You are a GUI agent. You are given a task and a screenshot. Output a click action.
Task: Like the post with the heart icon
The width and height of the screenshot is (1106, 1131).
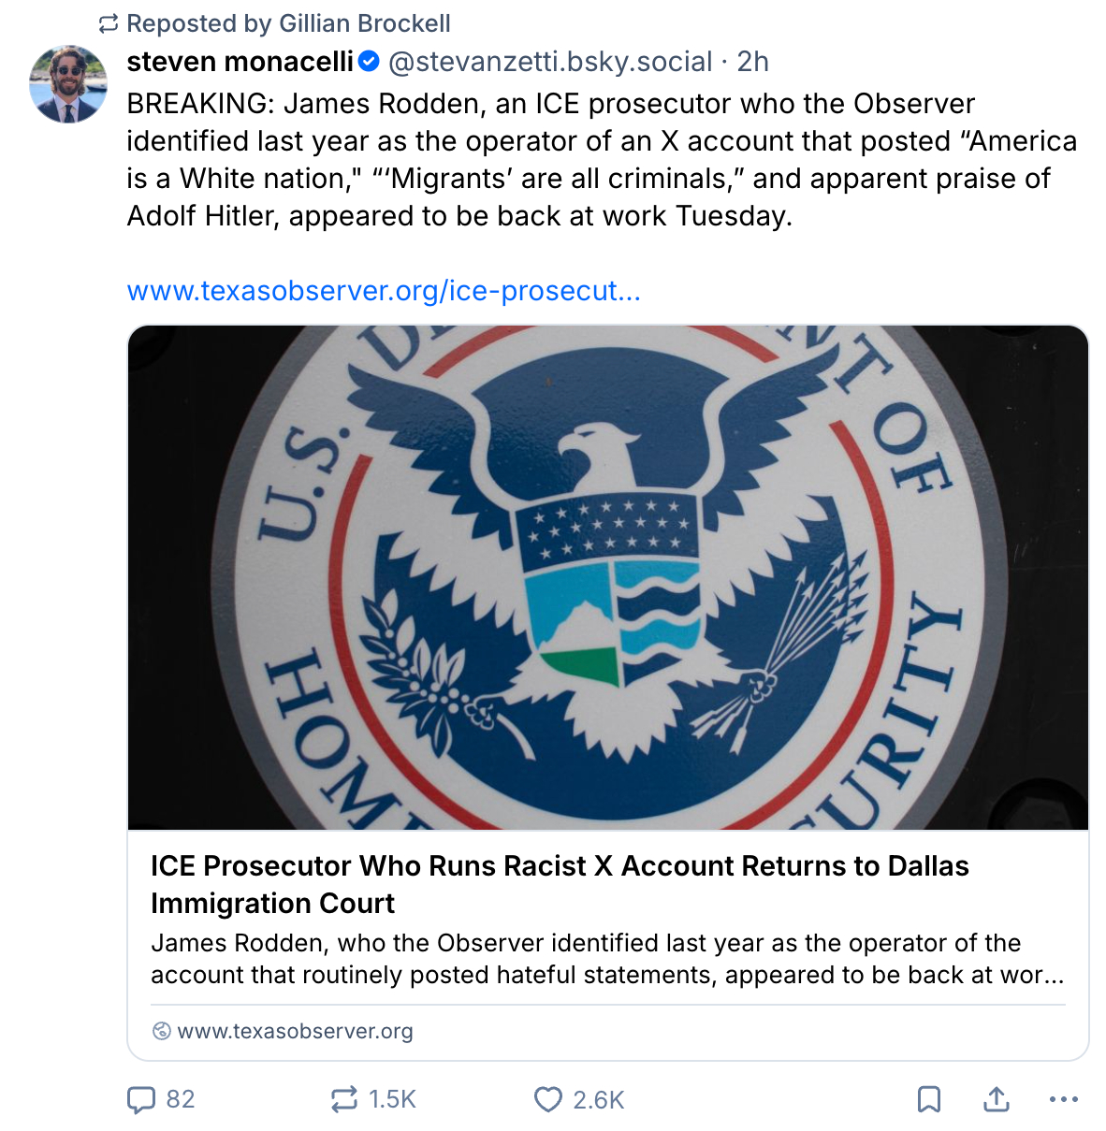pos(547,1099)
